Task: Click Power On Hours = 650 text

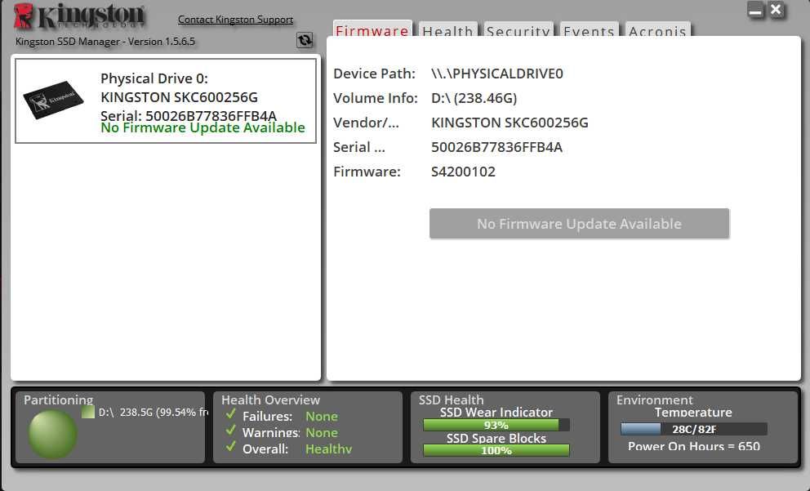Action: point(694,446)
